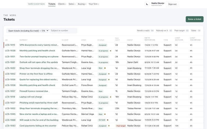The width and height of the screenshot is (207, 129).
Task: Click ticket ID LCS-1002
Action: (10, 74)
